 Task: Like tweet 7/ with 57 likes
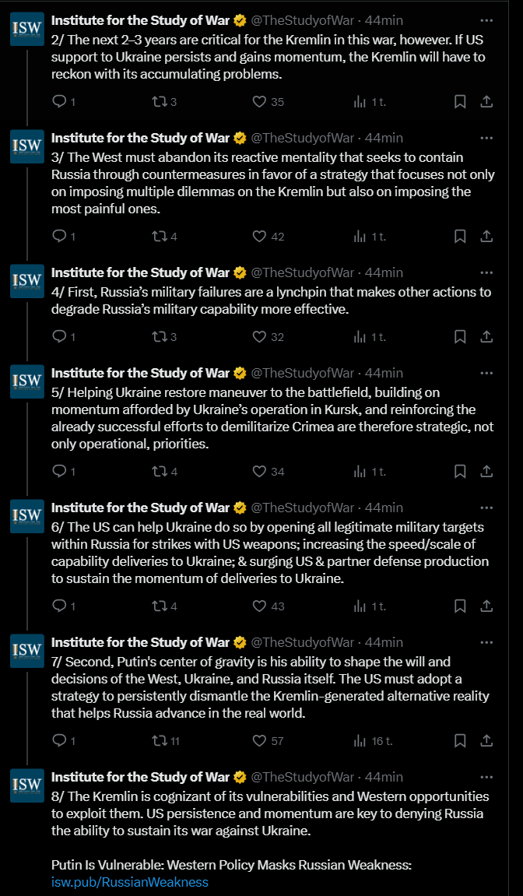(x=260, y=740)
